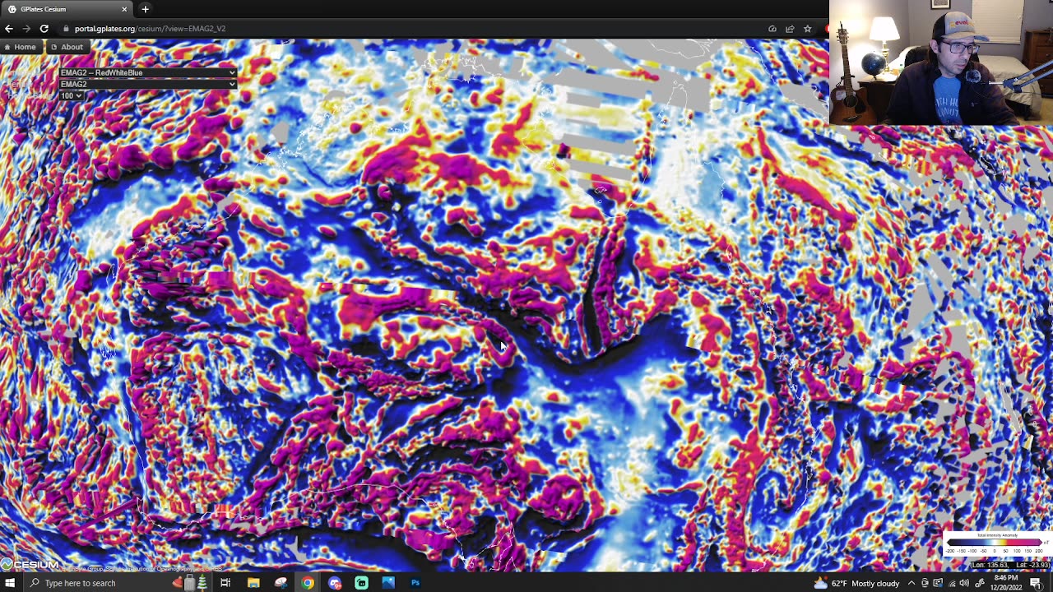The height and width of the screenshot is (592, 1053).
Task: Open the weather widget showing Mostly cloudy
Action: (x=856, y=583)
